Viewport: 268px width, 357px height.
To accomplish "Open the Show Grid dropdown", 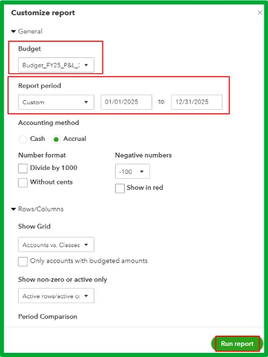I will [x=56, y=244].
